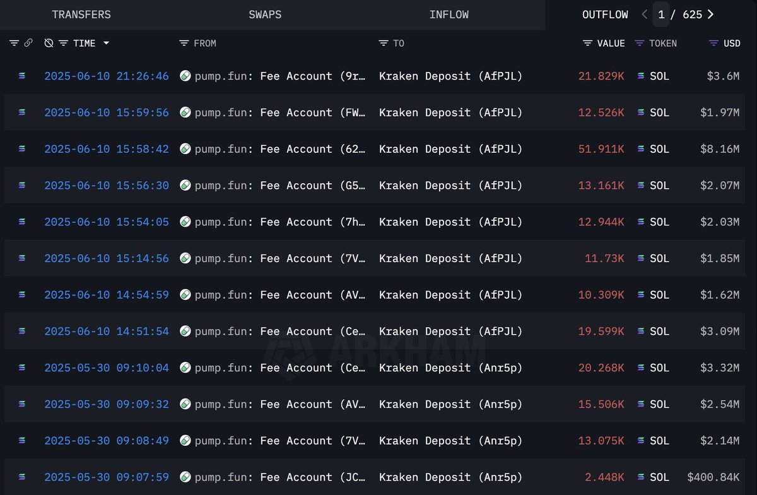This screenshot has height=495, width=757.
Task: Click the SOL token icon beside value 15.506K
Action: [x=641, y=404]
